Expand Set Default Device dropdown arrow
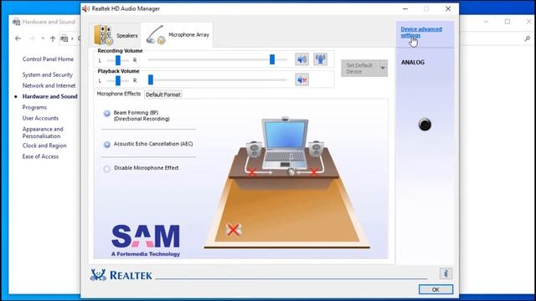 tap(383, 69)
